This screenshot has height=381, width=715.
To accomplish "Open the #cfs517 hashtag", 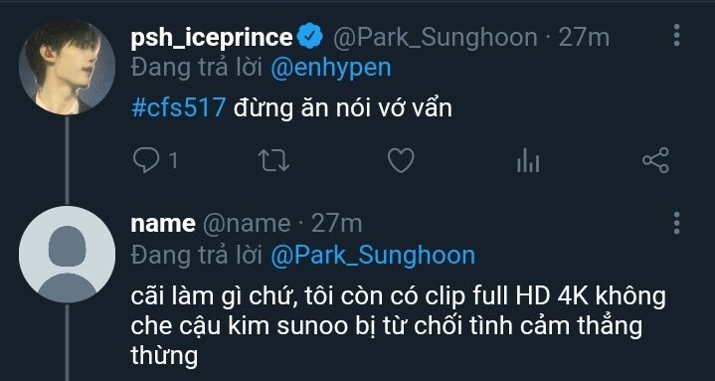I will (178, 108).
